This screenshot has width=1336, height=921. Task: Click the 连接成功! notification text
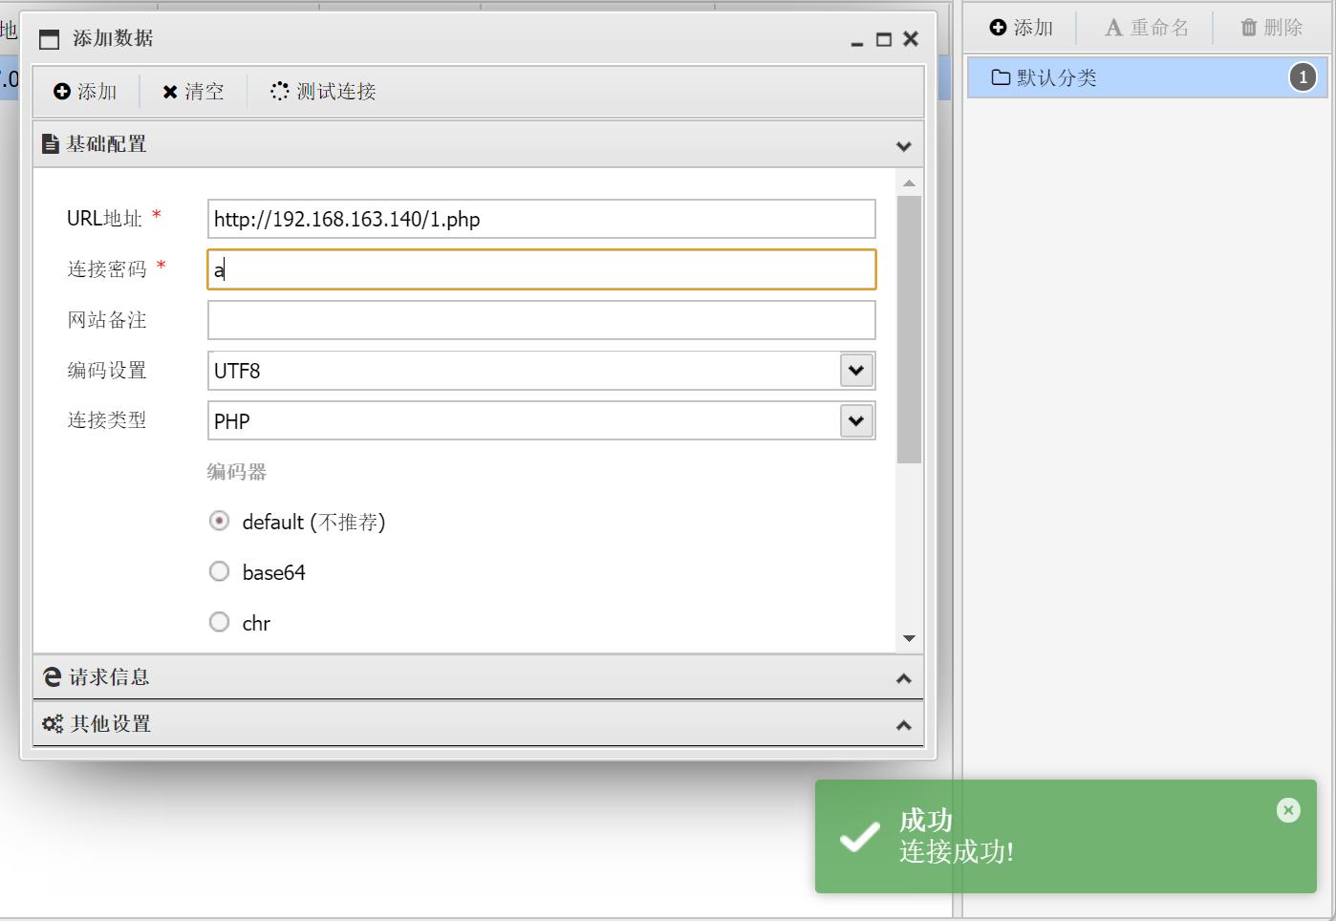pyautogui.click(x=957, y=851)
